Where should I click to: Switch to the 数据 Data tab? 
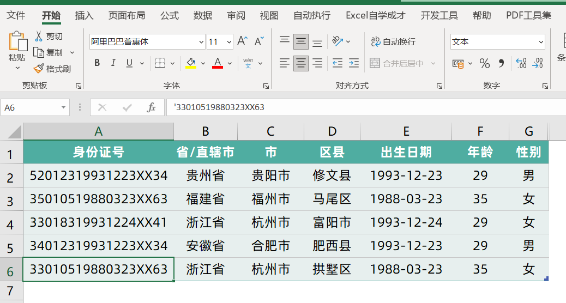point(202,15)
